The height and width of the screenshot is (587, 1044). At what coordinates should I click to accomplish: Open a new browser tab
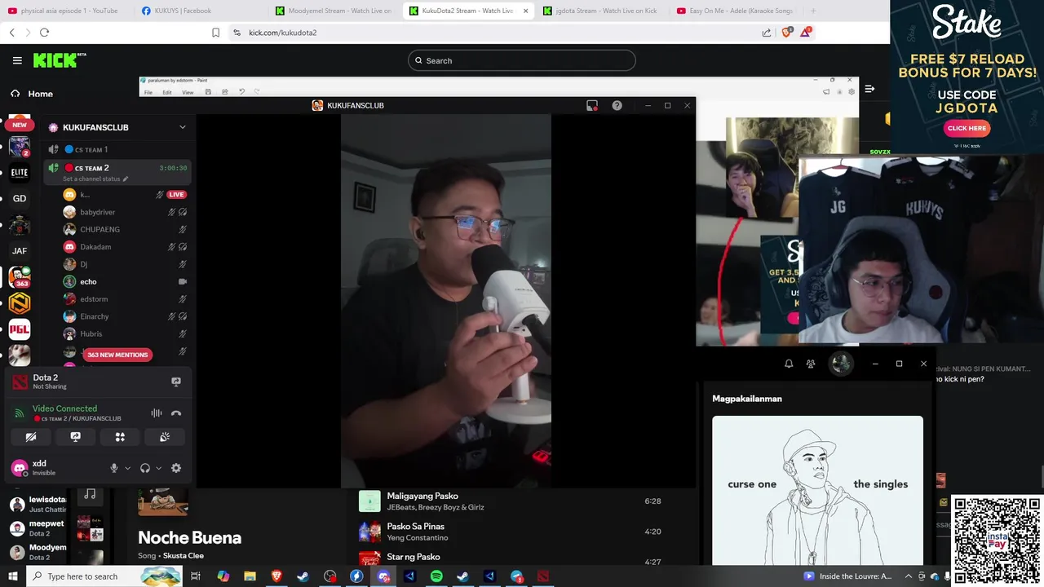(813, 11)
